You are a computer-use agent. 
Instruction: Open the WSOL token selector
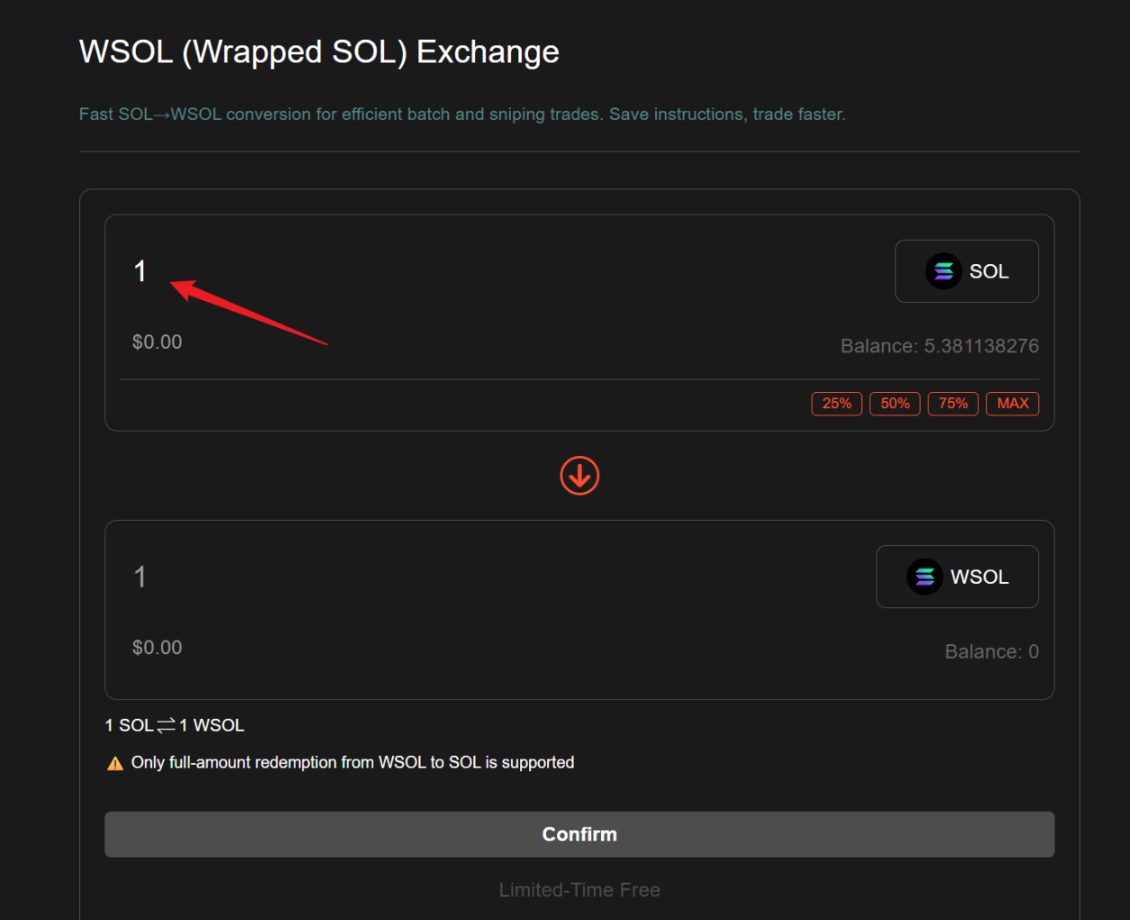[957, 577]
